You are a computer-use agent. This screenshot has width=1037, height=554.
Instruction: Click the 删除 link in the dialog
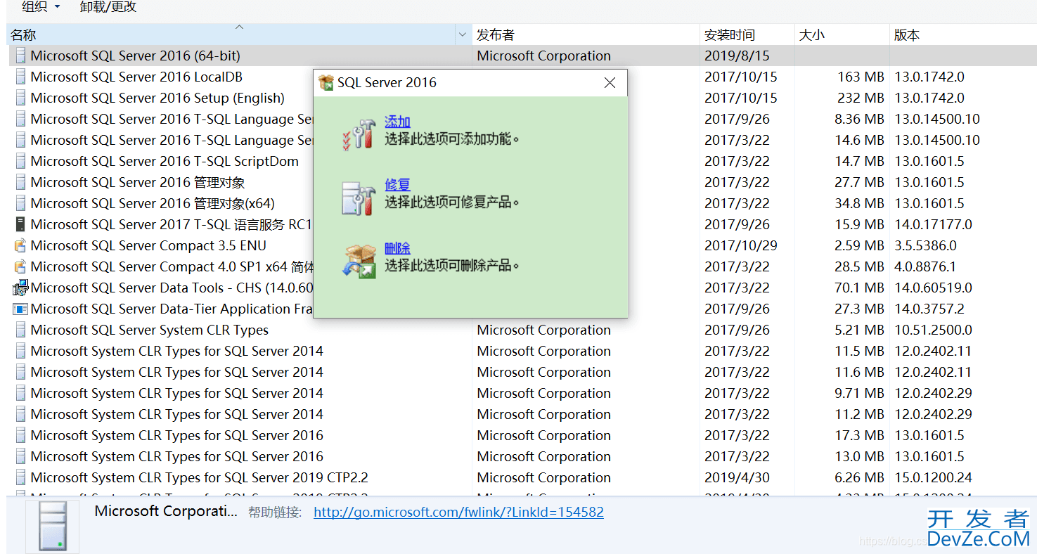point(397,248)
